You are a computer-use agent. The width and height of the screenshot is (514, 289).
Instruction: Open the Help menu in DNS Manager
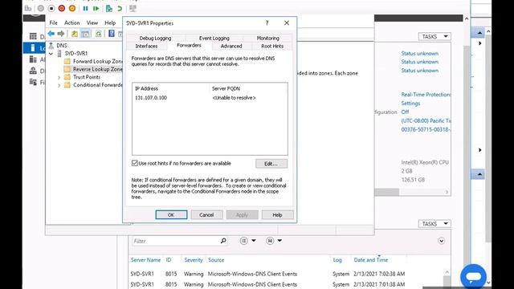(x=110, y=22)
